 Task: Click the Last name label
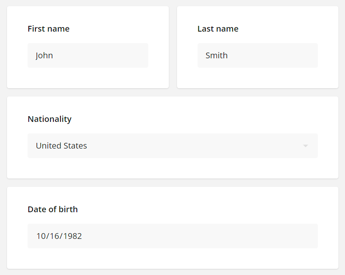click(x=218, y=29)
